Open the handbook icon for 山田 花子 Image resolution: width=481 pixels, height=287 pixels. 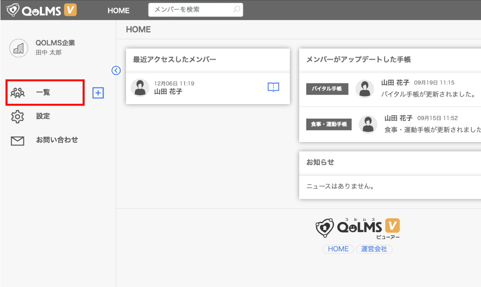273,87
